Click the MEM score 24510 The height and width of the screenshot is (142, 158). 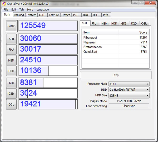point(48,60)
